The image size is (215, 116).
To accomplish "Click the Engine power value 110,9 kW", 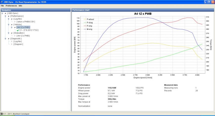I will 112,88.
